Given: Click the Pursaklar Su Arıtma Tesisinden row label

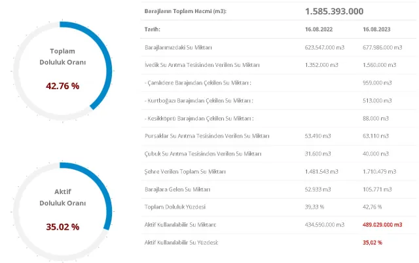Looking at the screenshot, I should coord(206,136).
